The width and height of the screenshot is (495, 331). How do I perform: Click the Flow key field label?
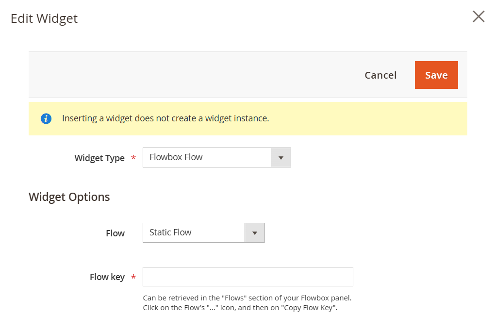tap(107, 277)
